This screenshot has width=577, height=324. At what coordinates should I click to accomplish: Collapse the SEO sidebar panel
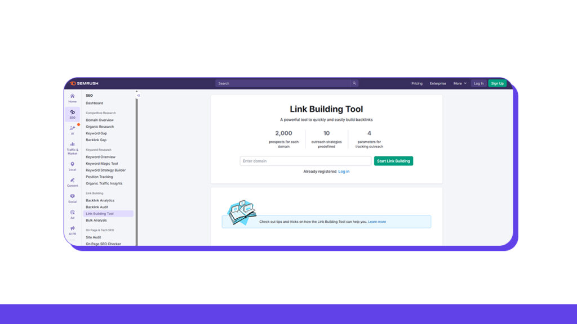click(x=138, y=95)
